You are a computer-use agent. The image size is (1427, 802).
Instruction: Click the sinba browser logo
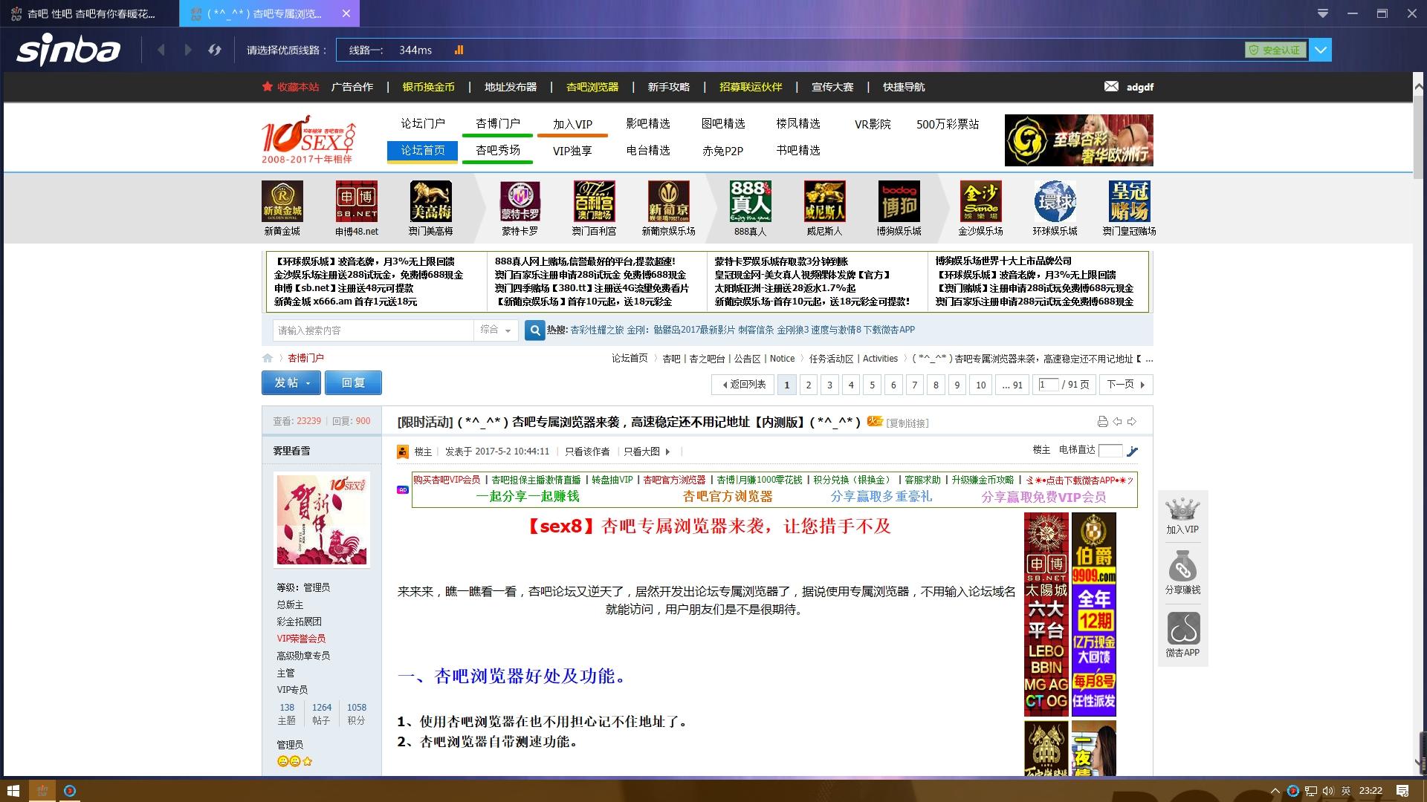click(x=68, y=50)
